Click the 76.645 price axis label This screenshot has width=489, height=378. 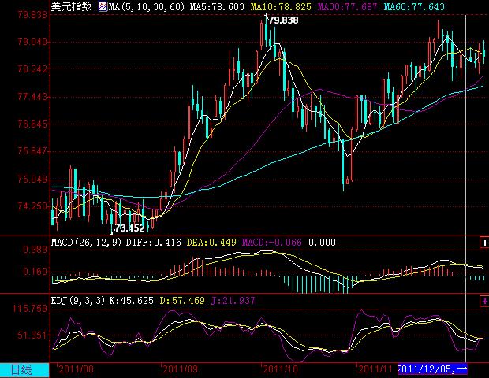33,124
